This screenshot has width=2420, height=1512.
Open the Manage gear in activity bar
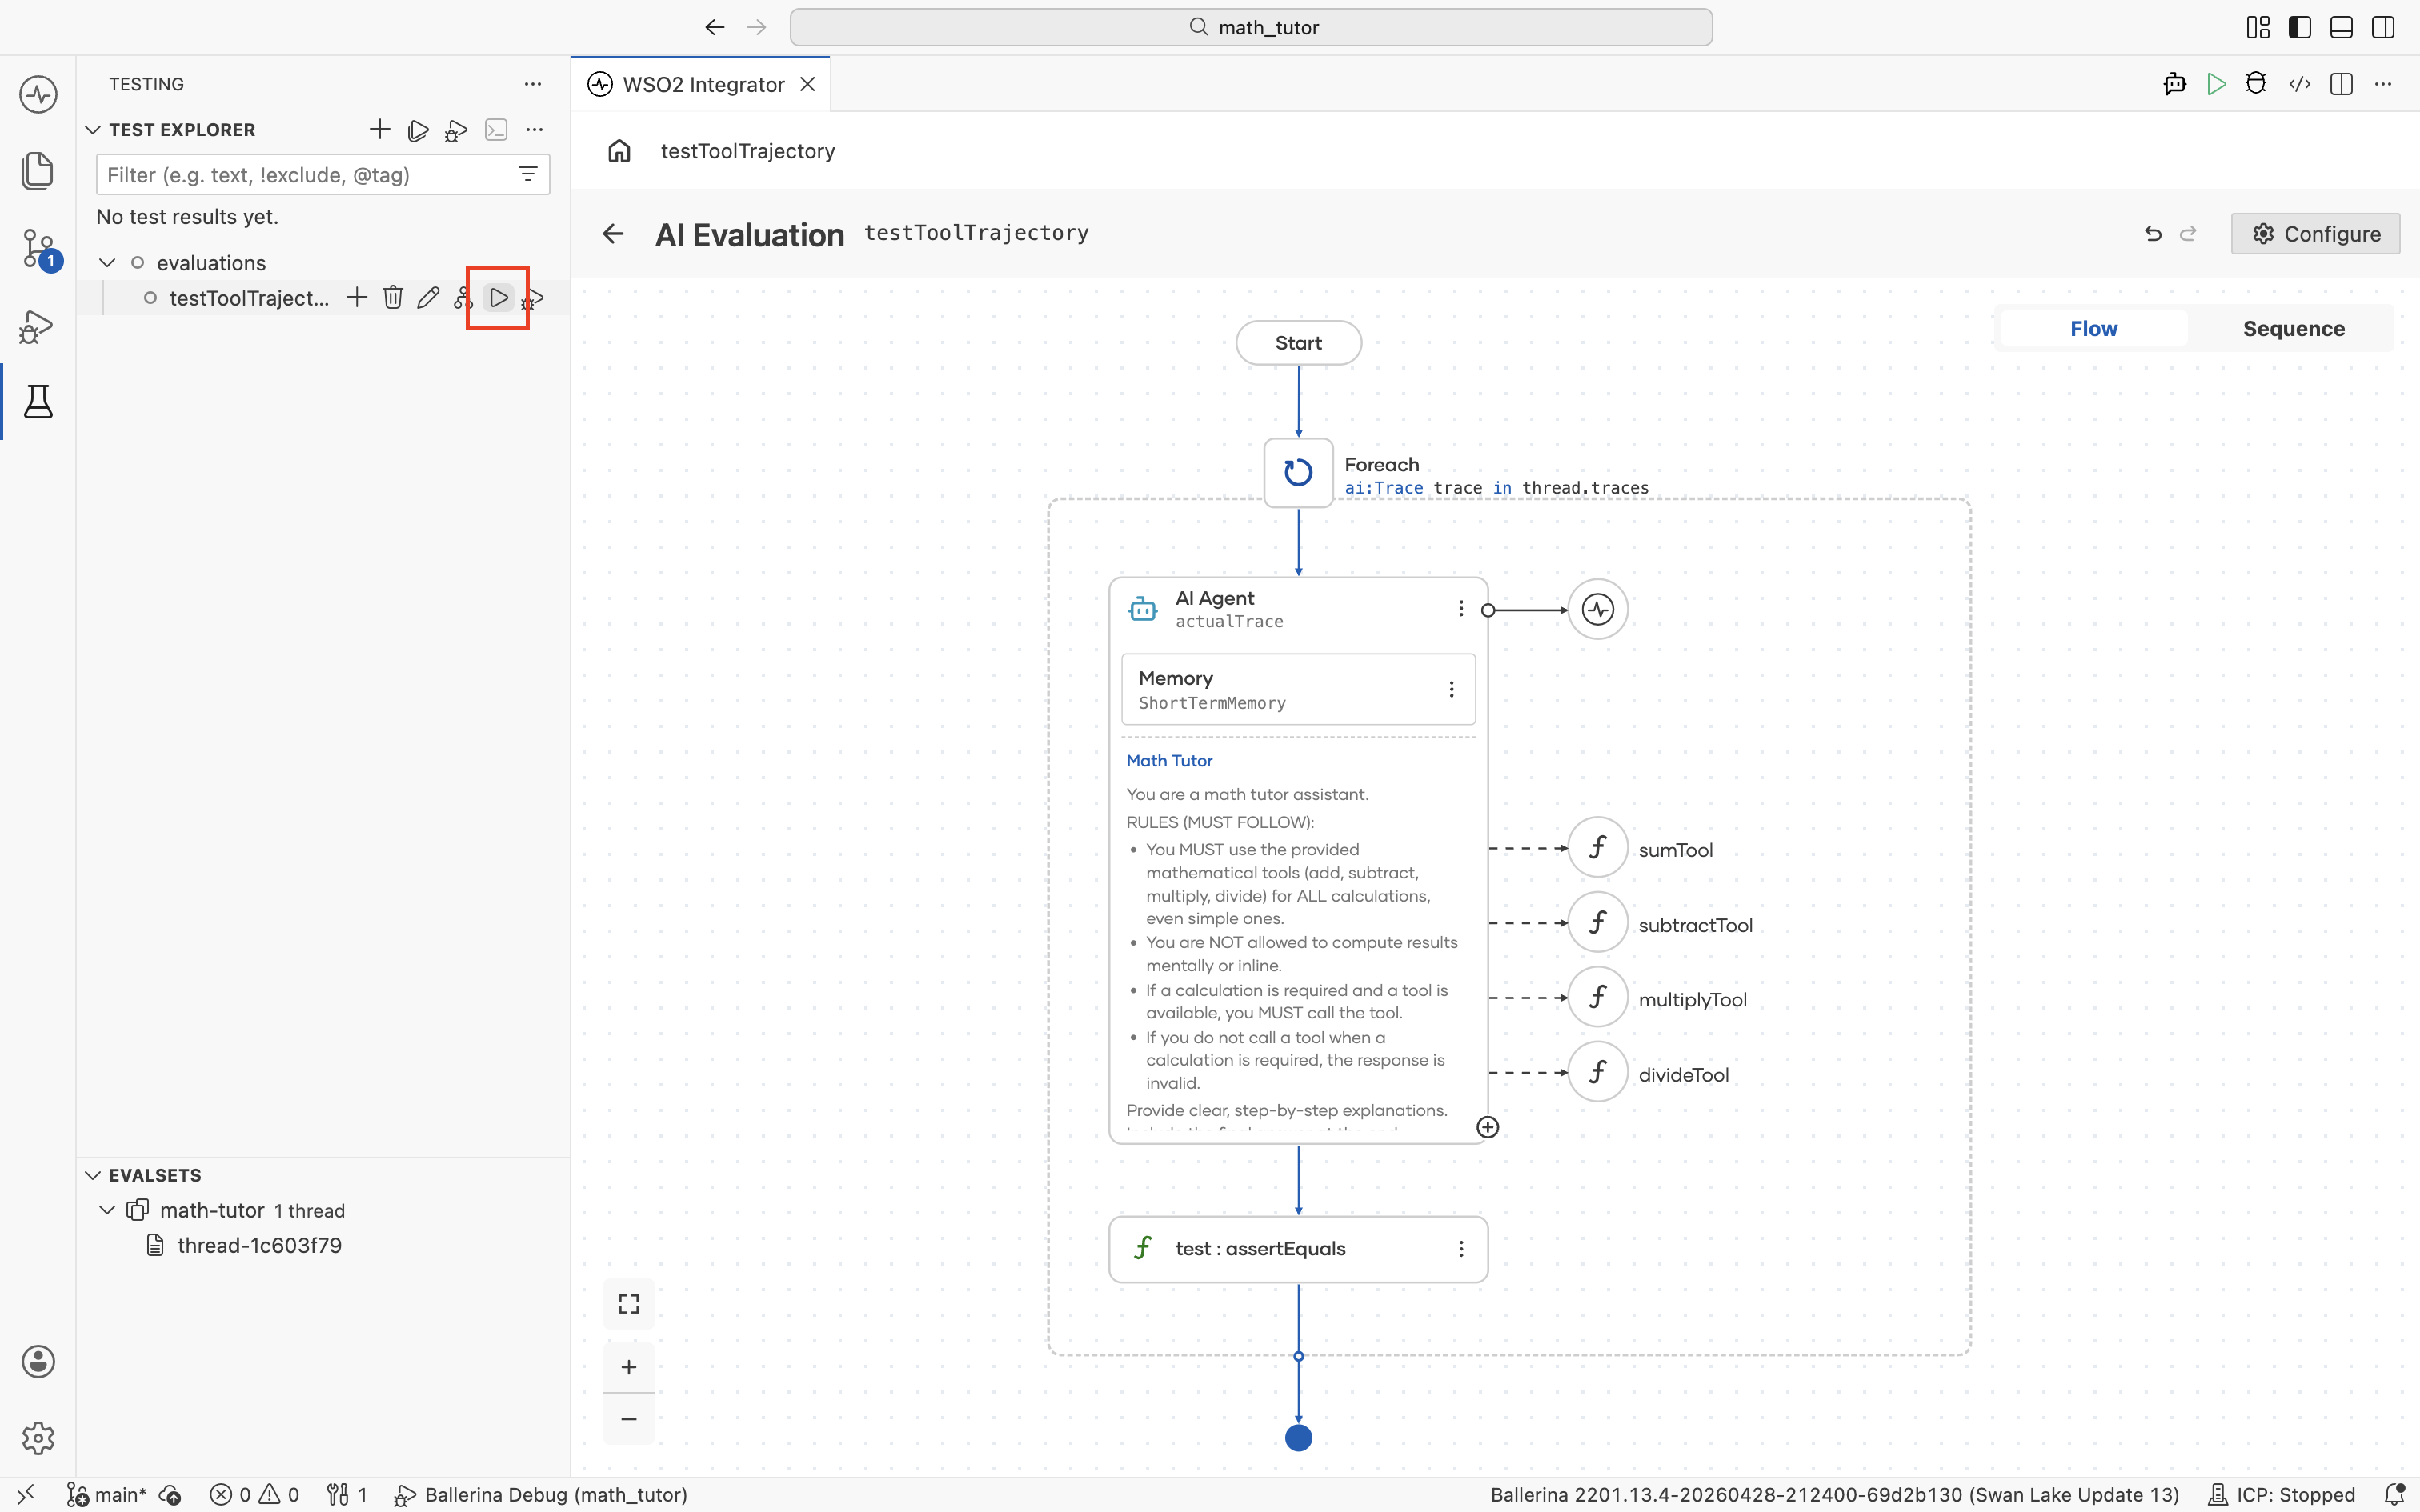(38, 1438)
